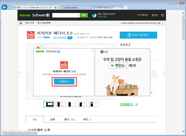
Task: Select the second screenshot thumbnail
Action: [60, 104]
